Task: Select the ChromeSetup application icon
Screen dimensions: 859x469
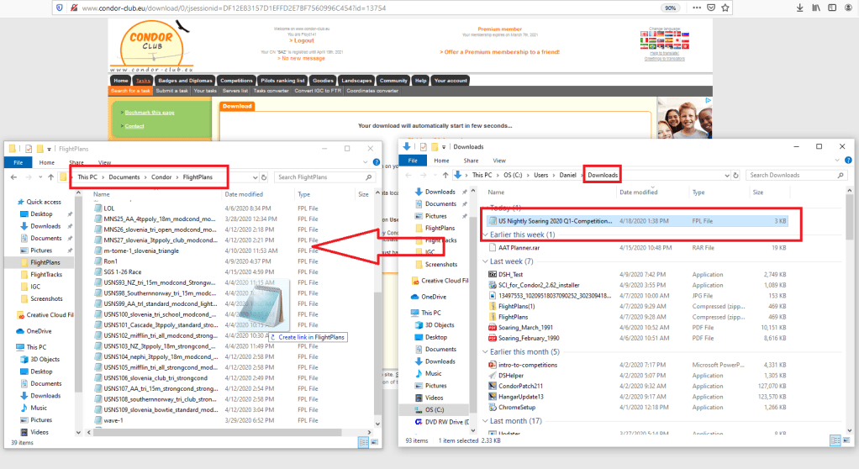Action: point(492,407)
